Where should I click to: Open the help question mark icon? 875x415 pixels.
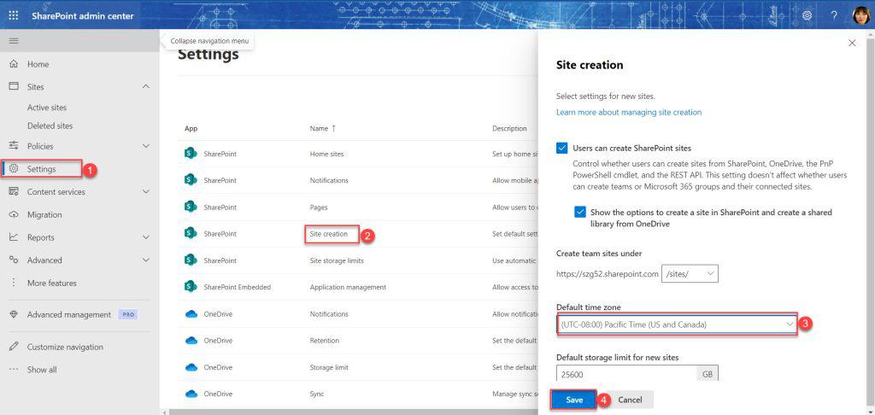(834, 15)
